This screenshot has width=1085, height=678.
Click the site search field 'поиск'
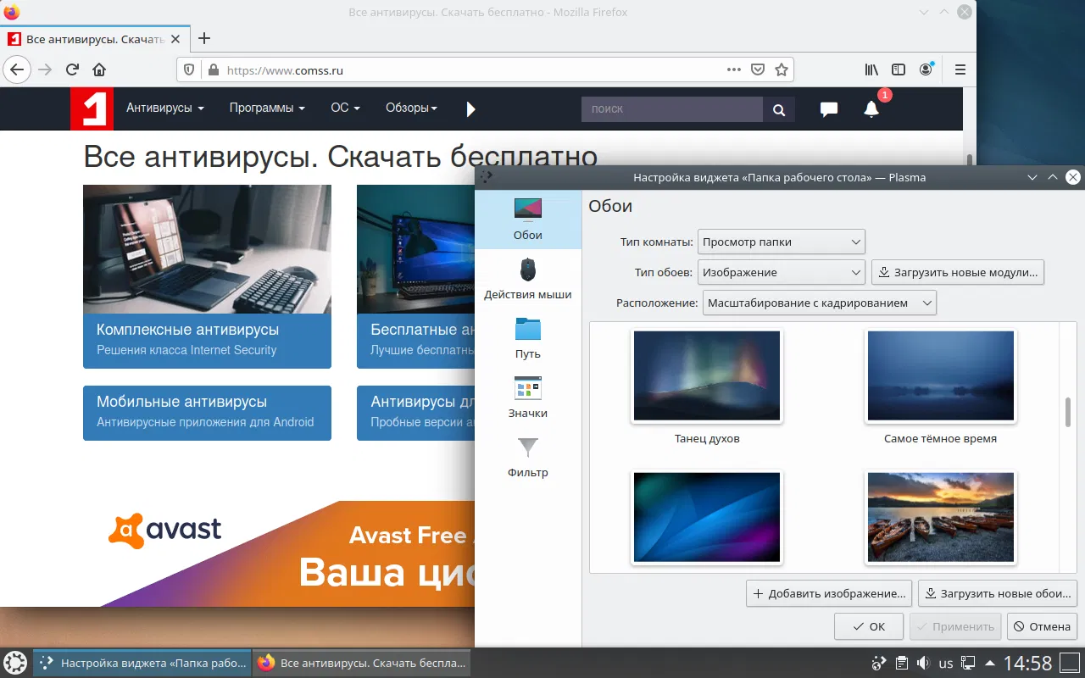672,109
